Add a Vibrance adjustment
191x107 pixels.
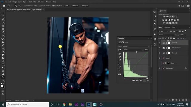176,17
